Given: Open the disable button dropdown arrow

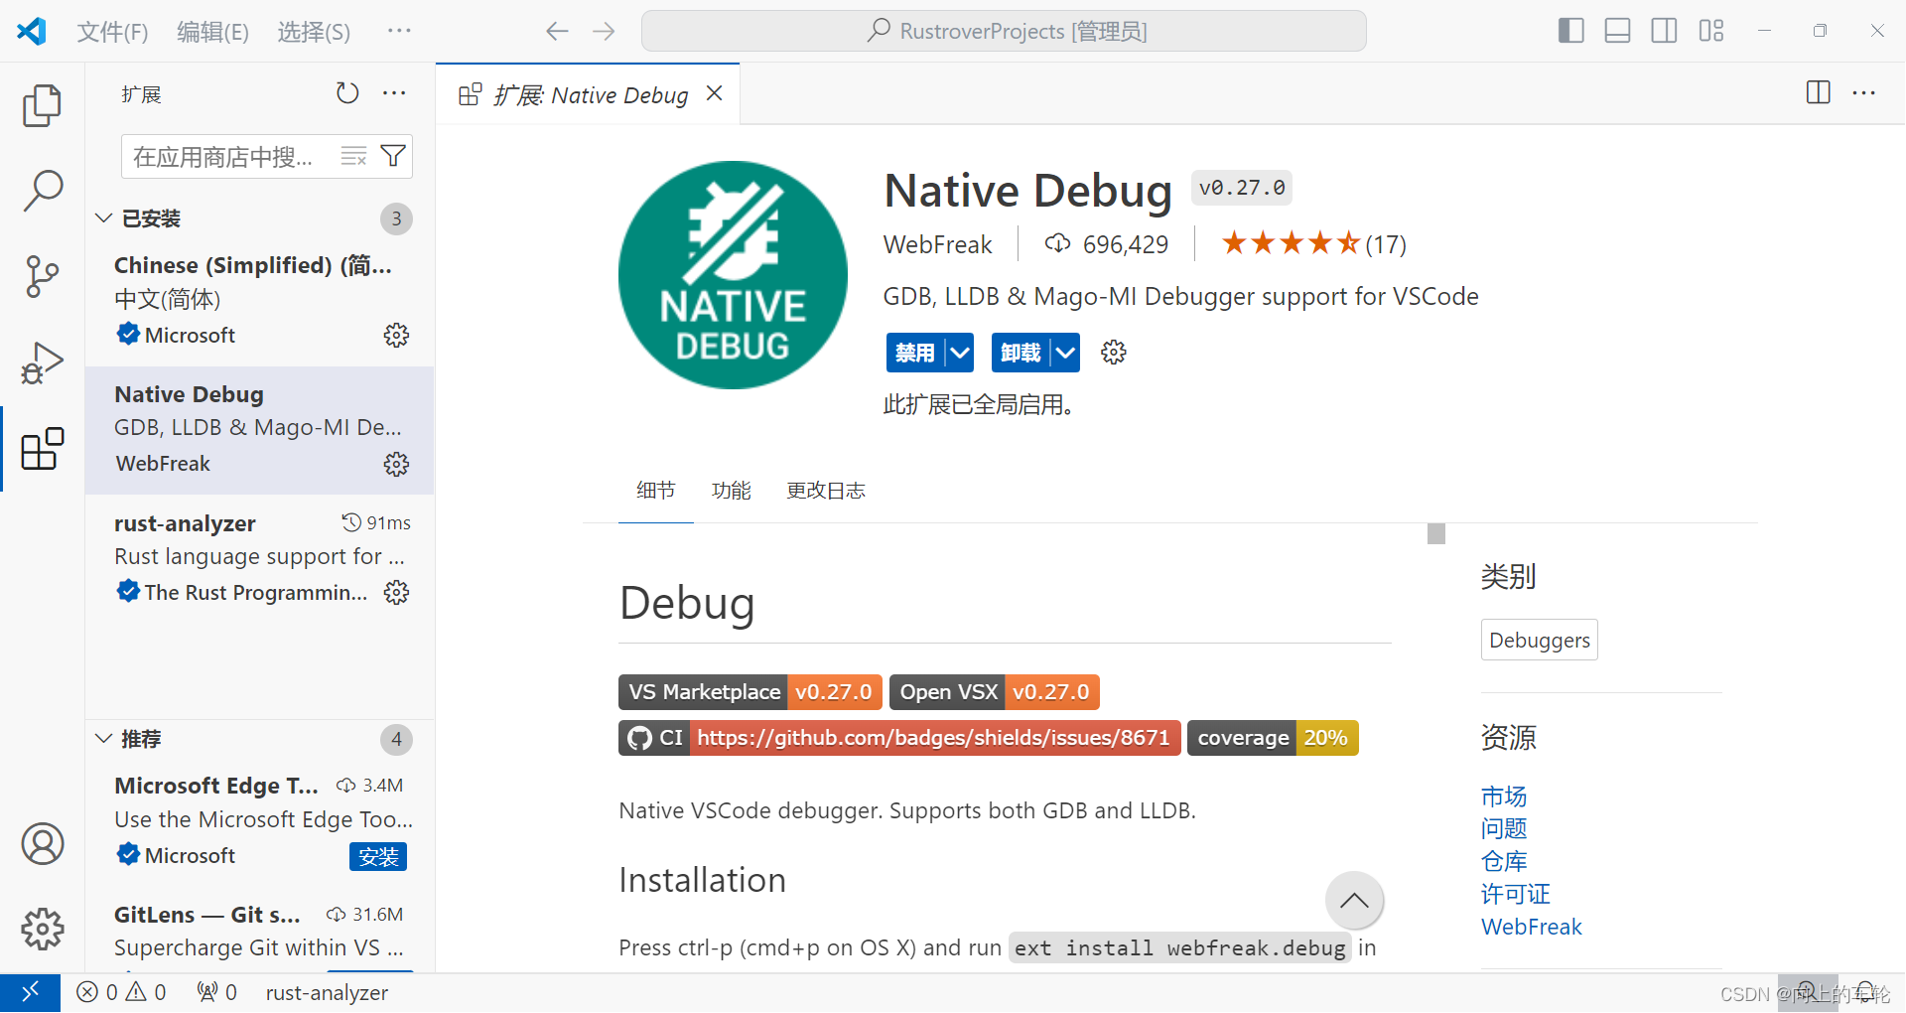Looking at the screenshot, I should 959,353.
